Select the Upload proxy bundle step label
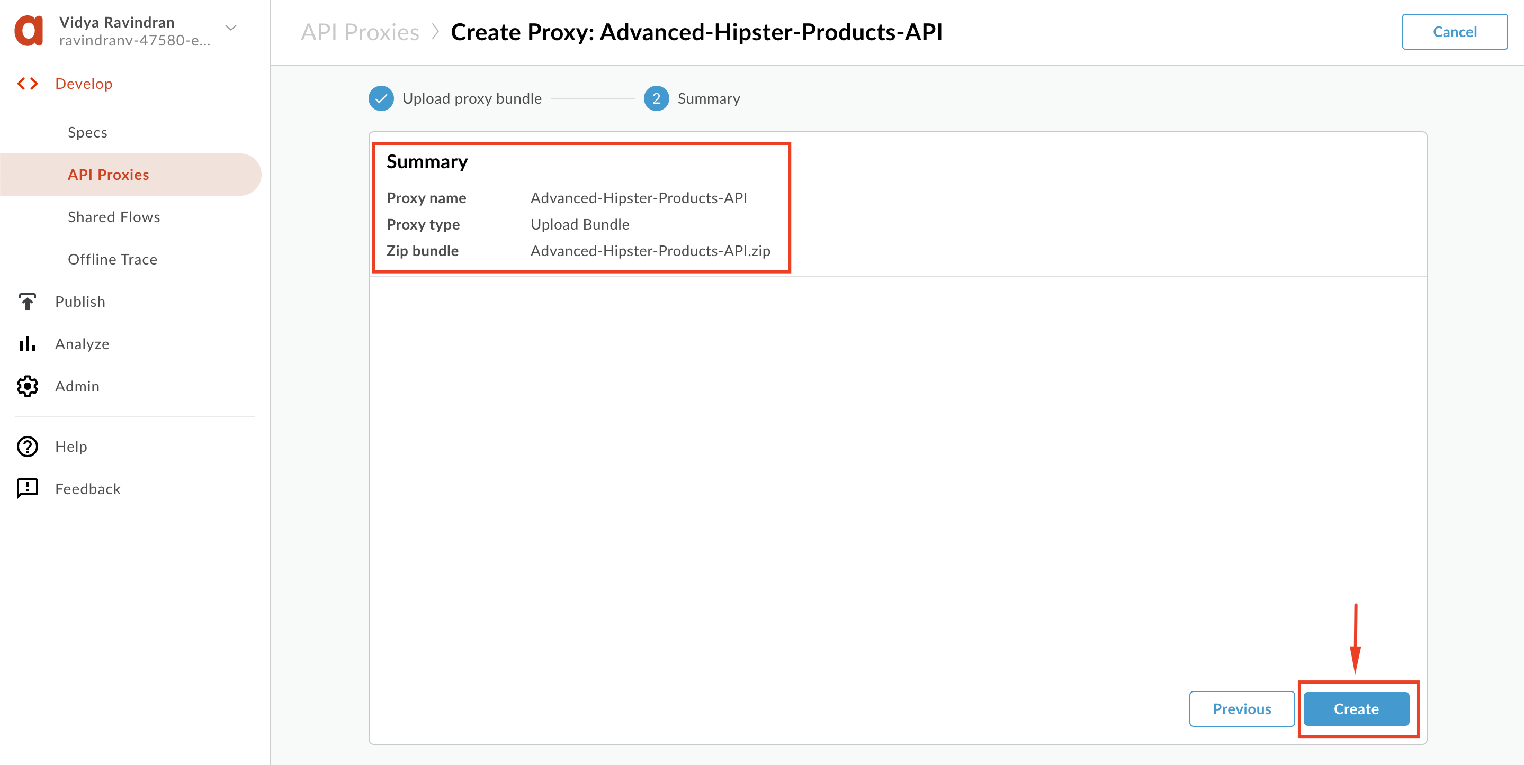 pyautogui.click(x=472, y=99)
